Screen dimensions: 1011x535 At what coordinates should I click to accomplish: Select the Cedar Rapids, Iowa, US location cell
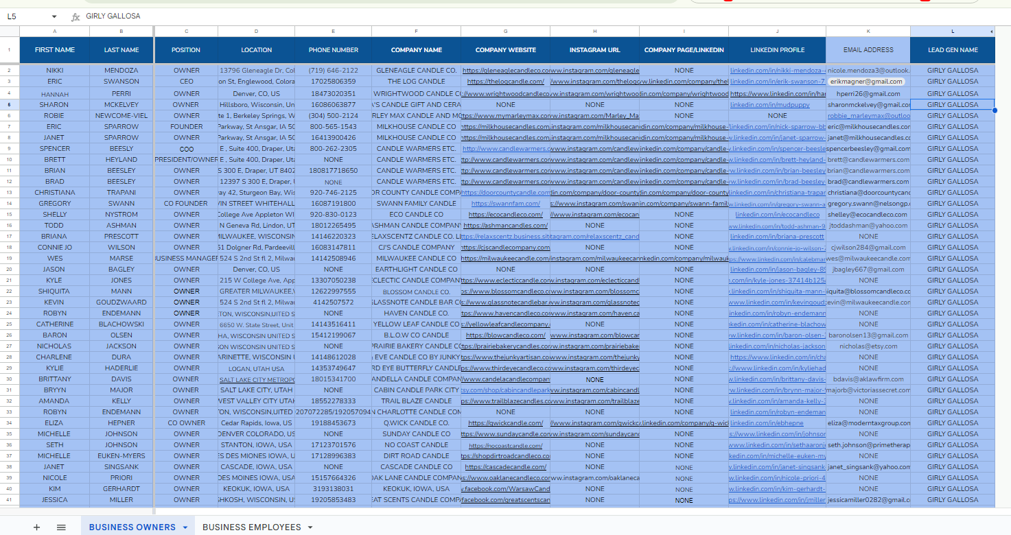[257, 423]
